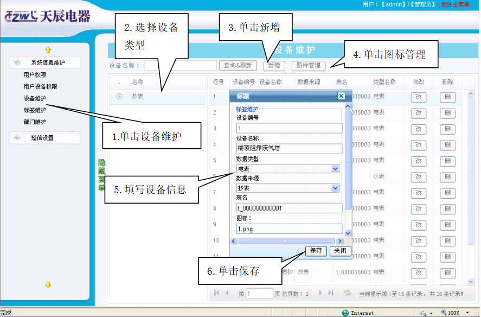Click the yellow up arrow in sidebar
Viewport: 481px width, 317px height.
(x=48, y=50)
